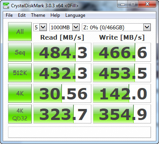159x144 pixels.
Task: Start the 512K benchmark test
Action: click(x=20, y=73)
